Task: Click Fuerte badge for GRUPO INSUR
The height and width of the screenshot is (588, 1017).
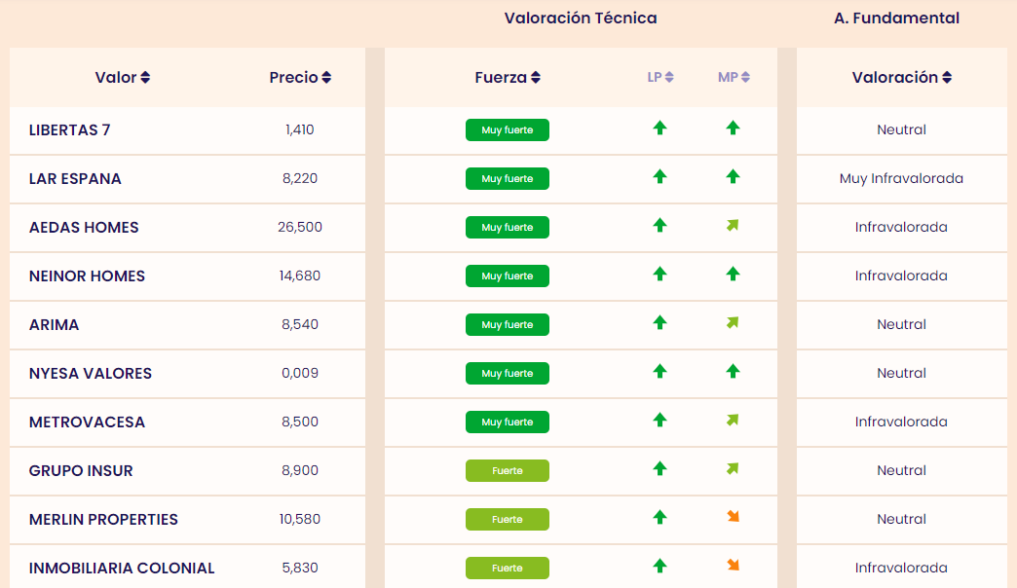Action: pyautogui.click(x=508, y=471)
